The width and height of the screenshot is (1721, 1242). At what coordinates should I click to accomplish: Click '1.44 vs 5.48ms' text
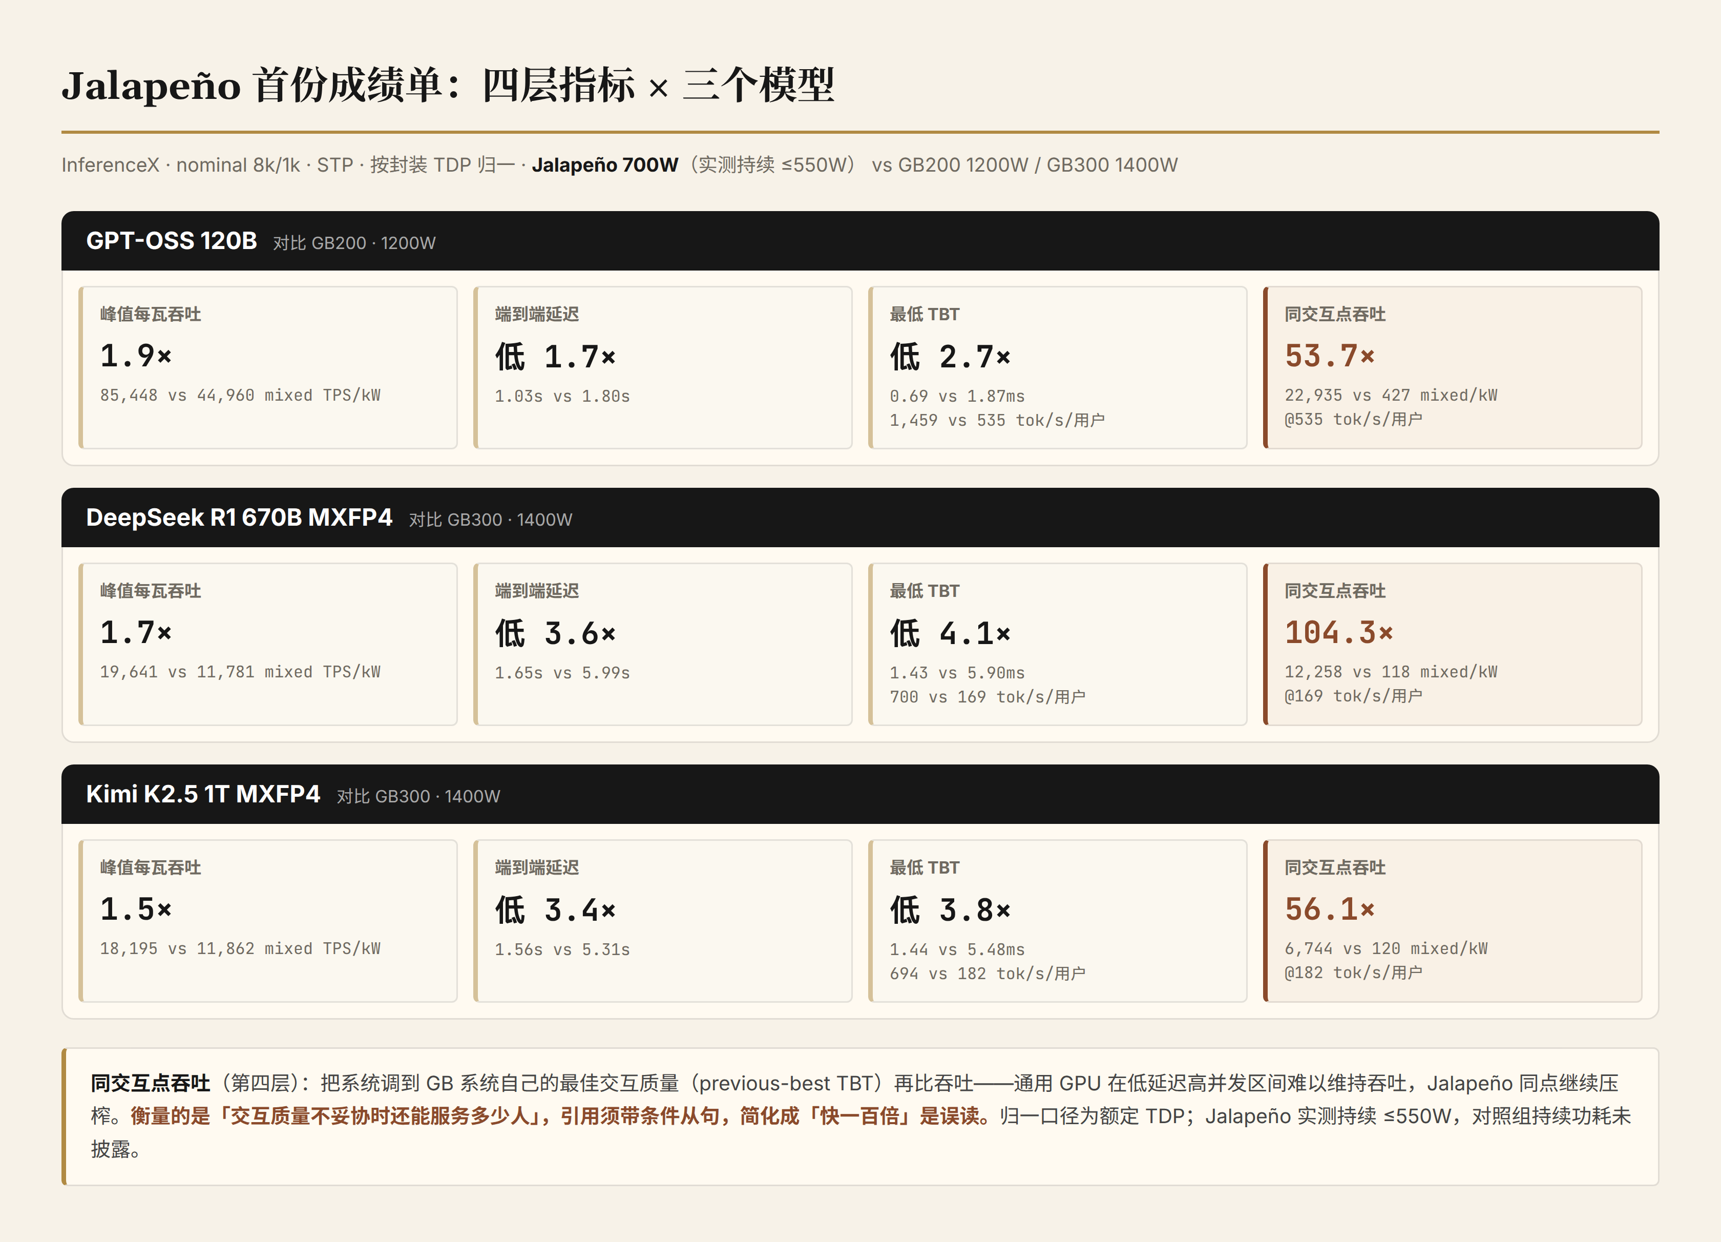957,949
